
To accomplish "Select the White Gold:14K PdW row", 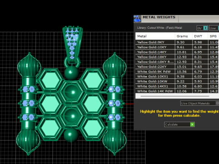I will pyautogui.click(x=177, y=91).
